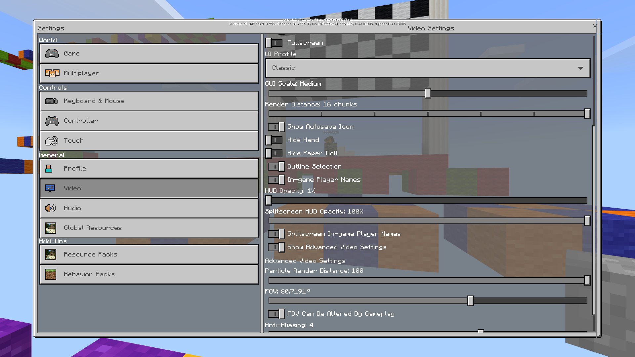Screen dimensions: 635x357
Task: Enable the Fullscreen toggle
Action: (274, 43)
